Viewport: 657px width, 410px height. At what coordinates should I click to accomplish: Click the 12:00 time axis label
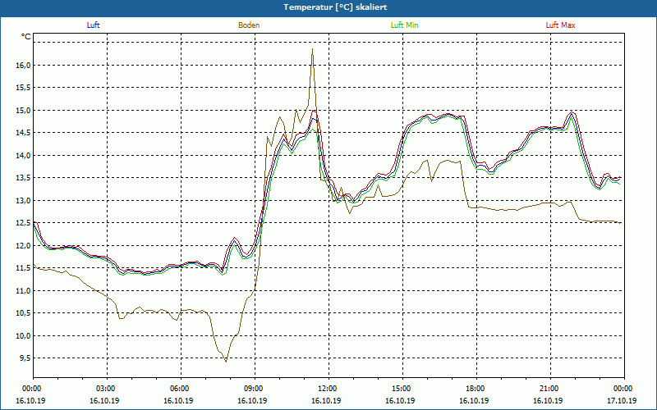(x=328, y=389)
